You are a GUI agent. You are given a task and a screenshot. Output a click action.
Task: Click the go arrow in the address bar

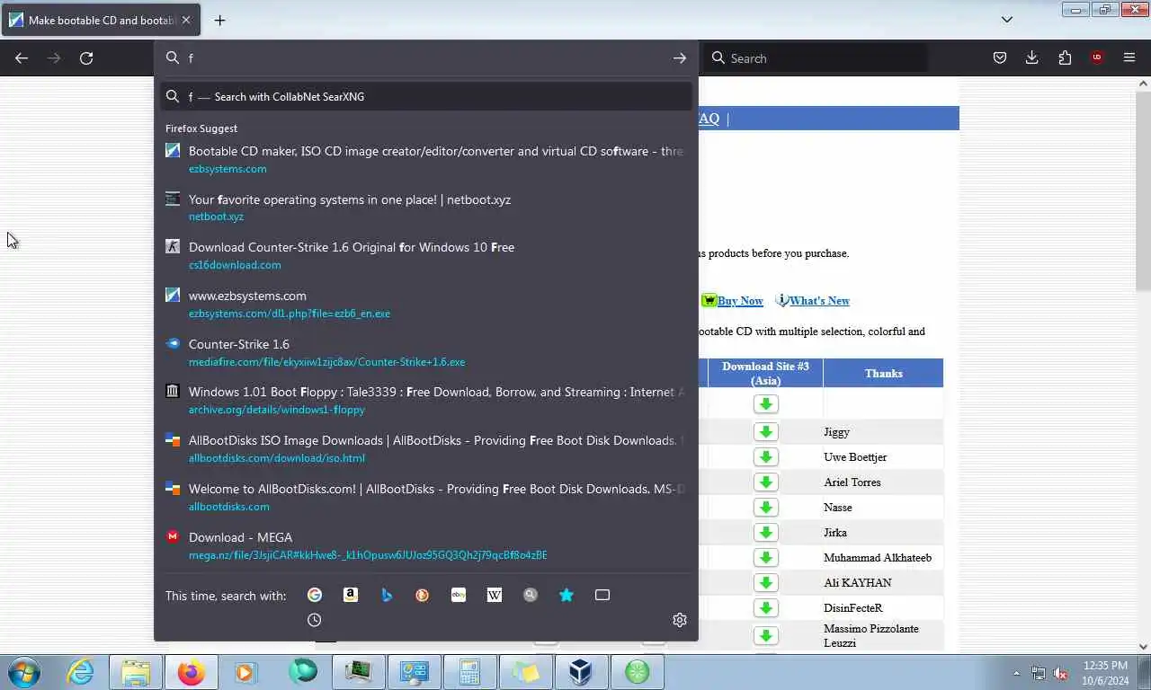click(680, 57)
